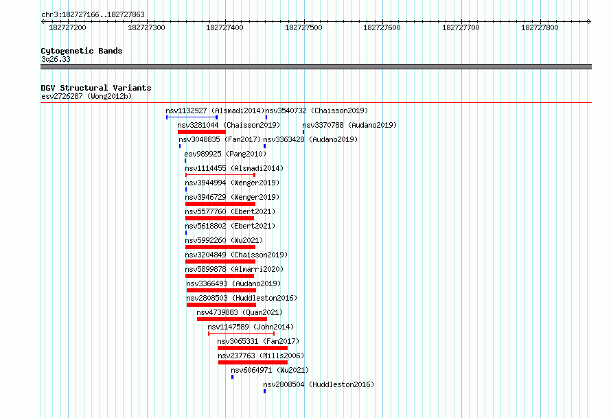Click the red bar under nsv5992260

[220, 247]
